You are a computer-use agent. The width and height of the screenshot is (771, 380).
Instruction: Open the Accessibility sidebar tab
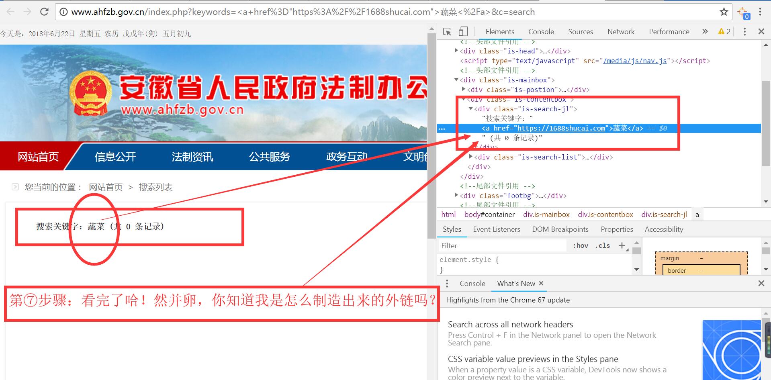(664, 229)
